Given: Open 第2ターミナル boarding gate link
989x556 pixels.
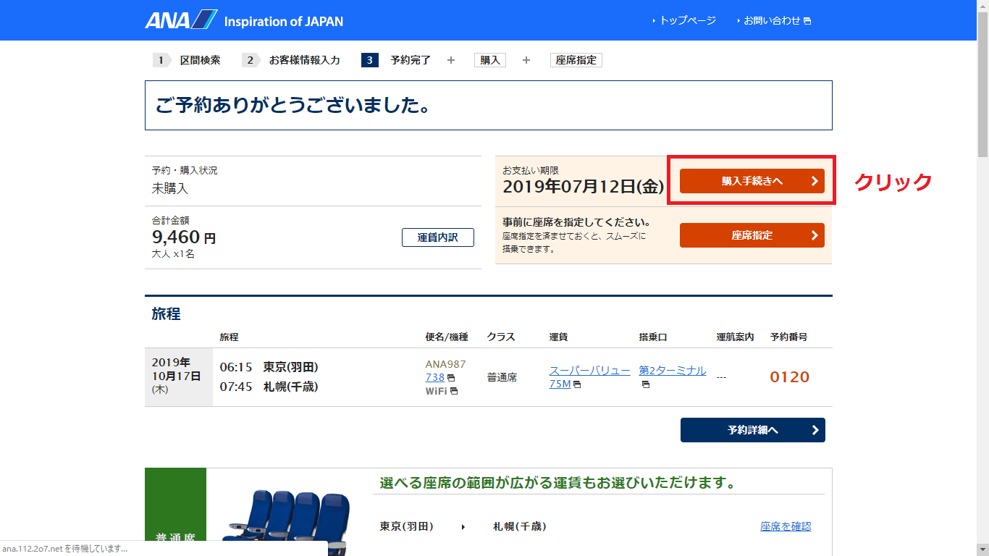Looking at the screenshot, I should pyautogui.click(x=672, y=371).
